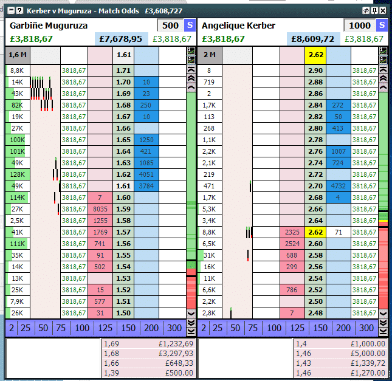Page up the Kerber ladder (double chevron)
Image resolution: width=392 pixels, height=381 pixels.
(383, 78)
